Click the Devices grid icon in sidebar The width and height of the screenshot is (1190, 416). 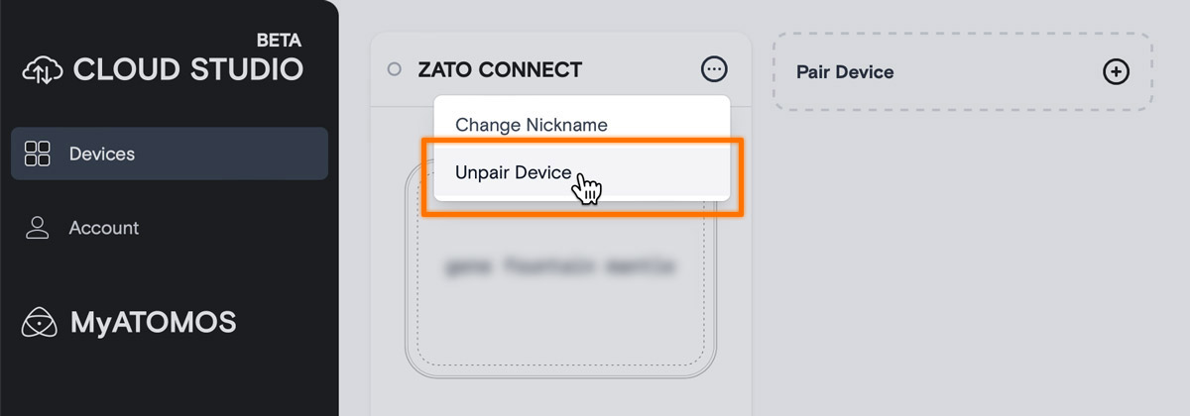(x=37, y=154)
